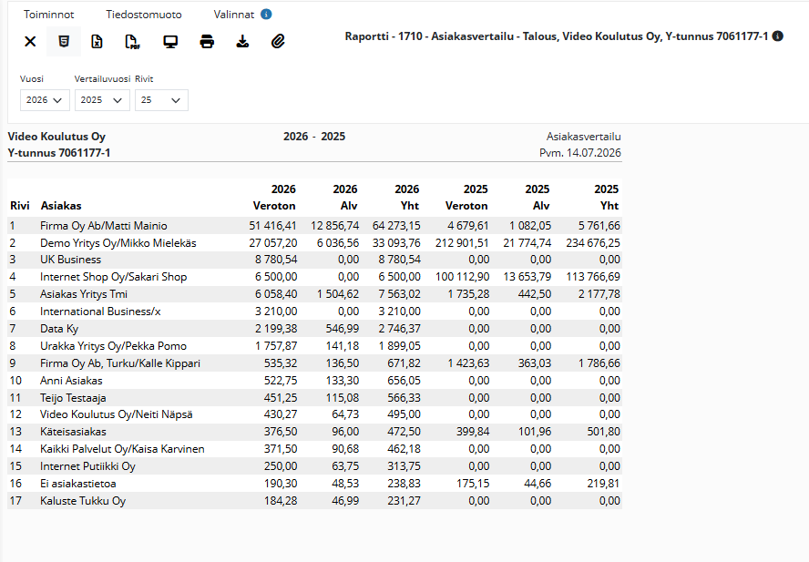This screenshot has height=562, width=809.
Task: Download the report file
Action: 242,41
